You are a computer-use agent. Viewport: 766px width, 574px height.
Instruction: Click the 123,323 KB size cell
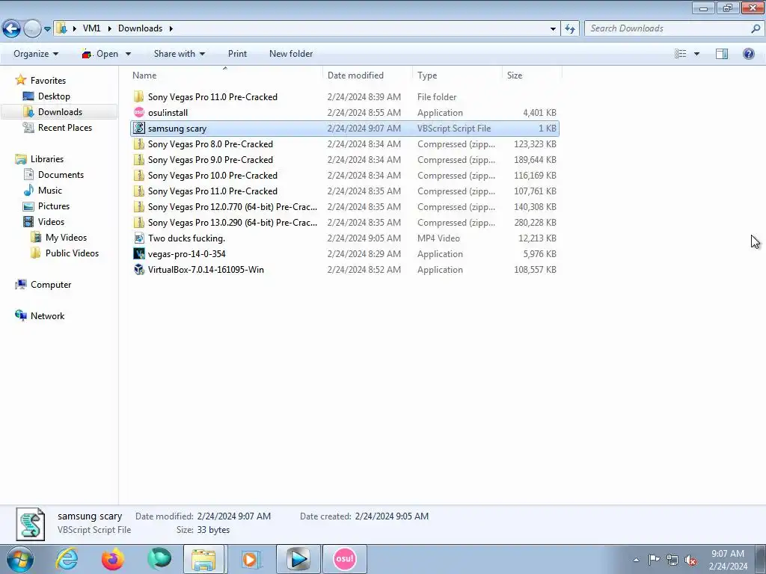pyautogui.click(x=535, y=144)
